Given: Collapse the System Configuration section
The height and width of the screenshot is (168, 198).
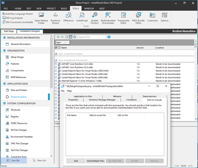Looking at the screenshot, I should [4, 103].
